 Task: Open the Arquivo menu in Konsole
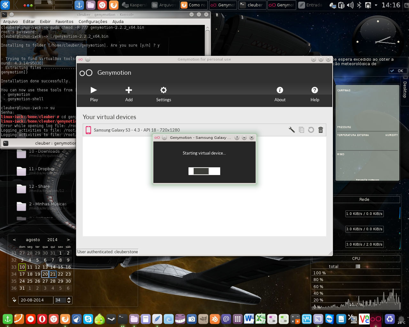click(x=11, y=21)
